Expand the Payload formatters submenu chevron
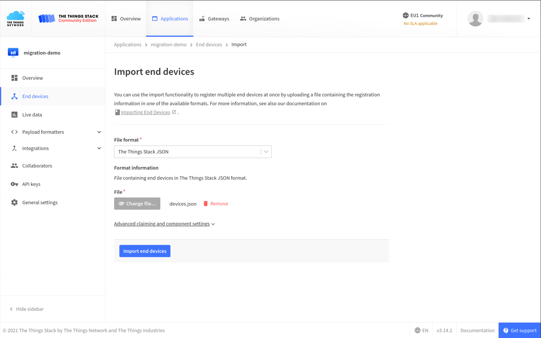Image resolution: width=541 pixels, height=338 pixels. pyautogui.click(x=99, y=132)
